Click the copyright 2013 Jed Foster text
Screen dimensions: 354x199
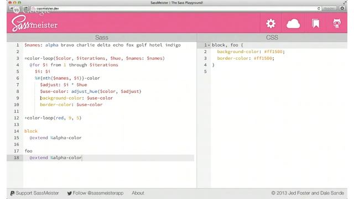coord(308,193)
